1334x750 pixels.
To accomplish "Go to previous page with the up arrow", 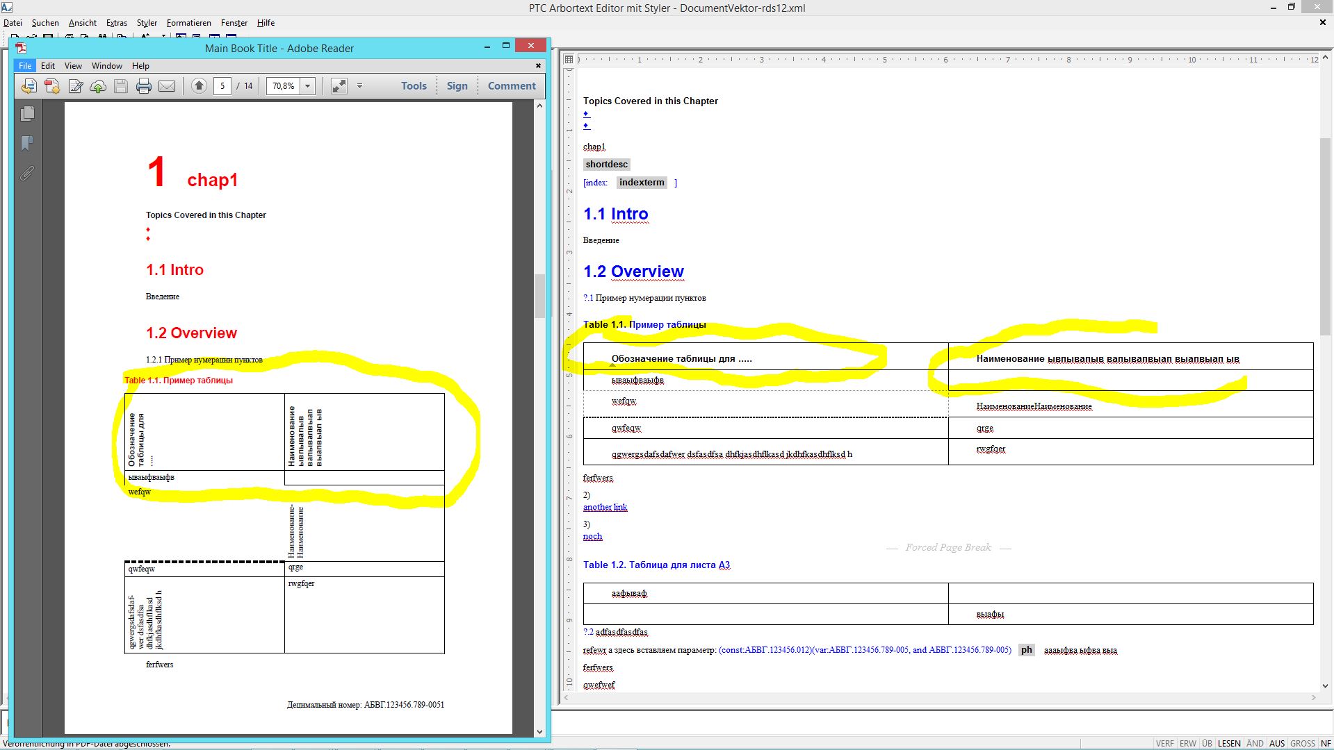I will (200, 86).
